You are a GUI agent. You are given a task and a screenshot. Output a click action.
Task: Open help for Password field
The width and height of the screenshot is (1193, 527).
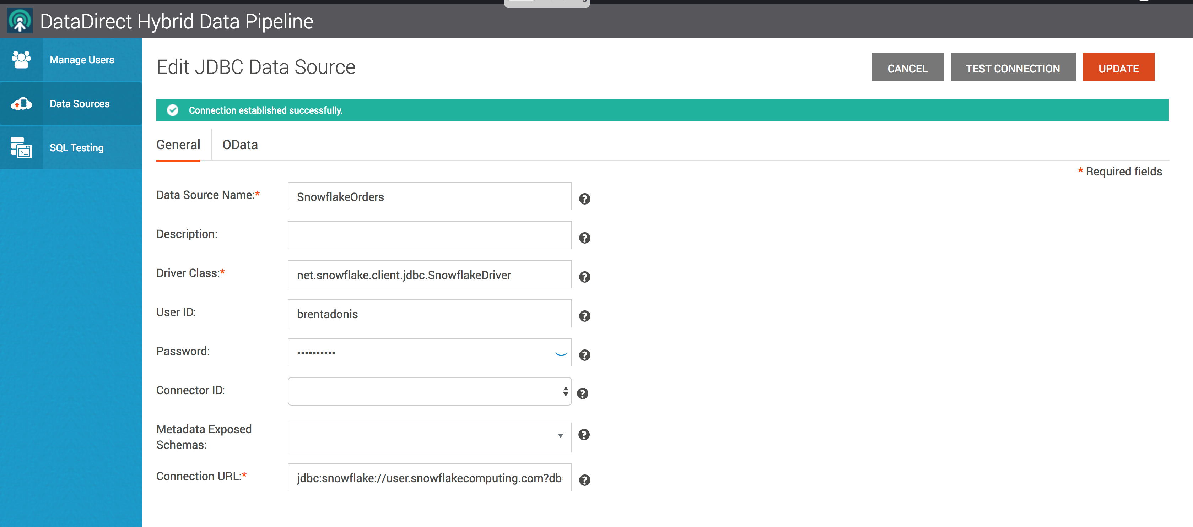[584, 355]
